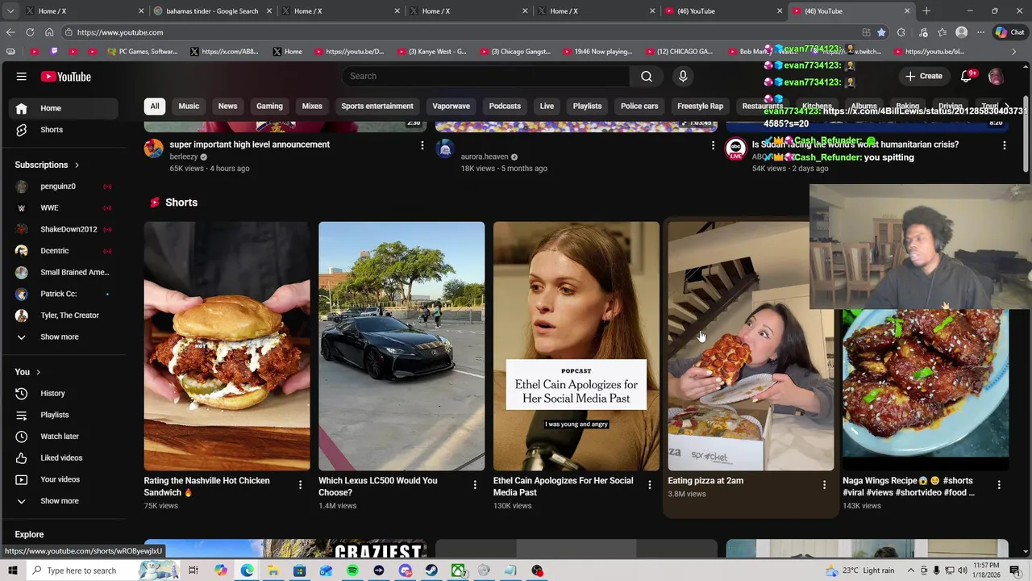Open the YouTube hamburger guide menu

pyautogui.click(x=22, y=77)
